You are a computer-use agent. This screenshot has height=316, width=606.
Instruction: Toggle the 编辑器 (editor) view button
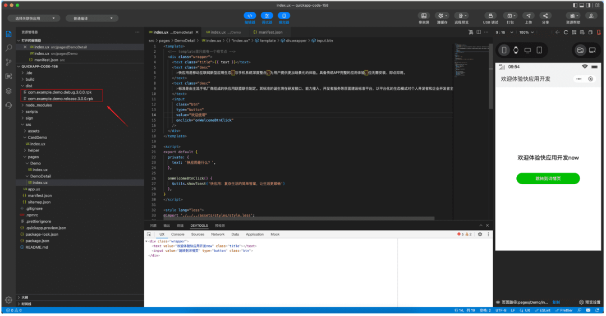coord(250,16)
